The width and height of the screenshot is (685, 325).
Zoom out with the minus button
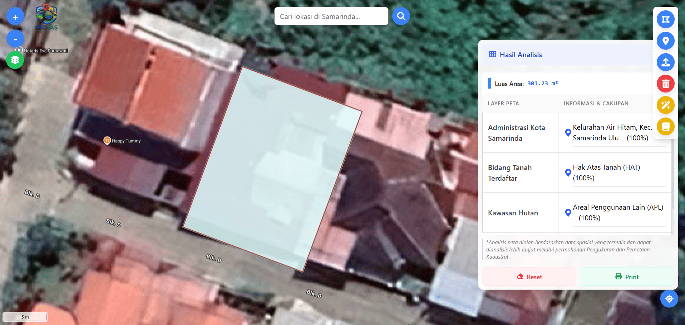tap(15, 39)
